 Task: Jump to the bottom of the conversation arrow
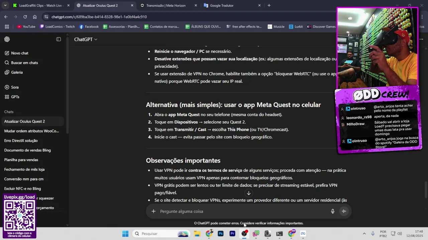[x=248, y=193]
